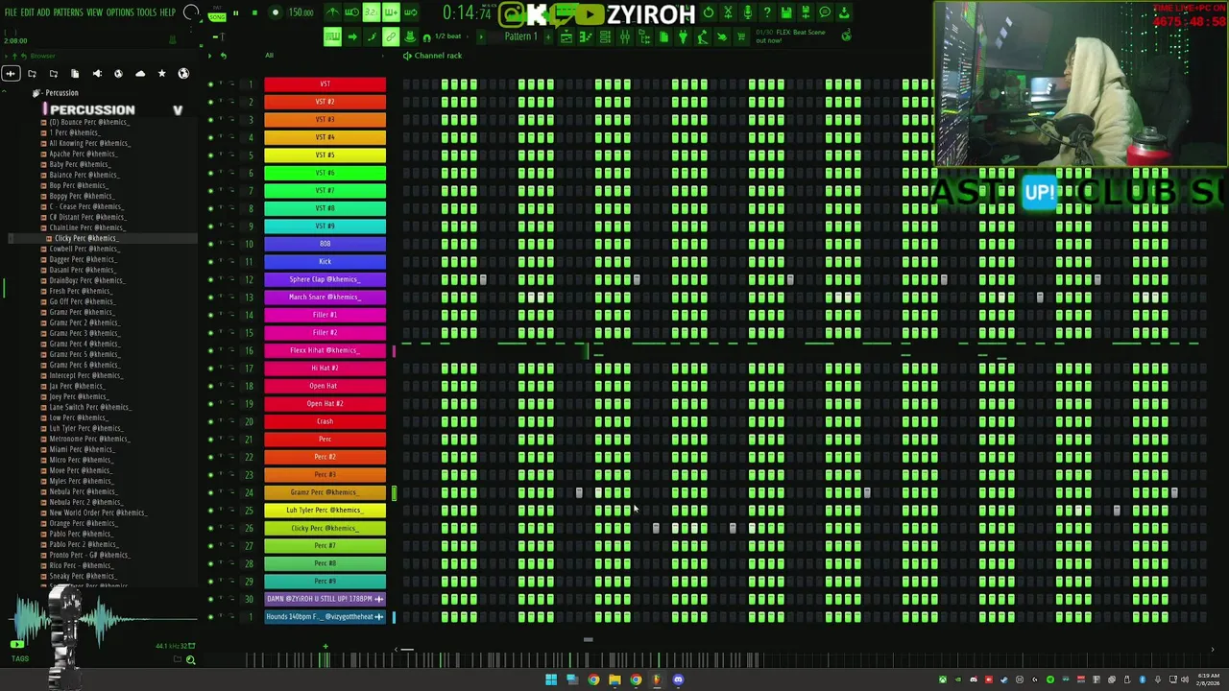The width and height of the screenshot is (1229, 691).
Task: Toggle typing keyboard to piano icon
Action: 332,36
